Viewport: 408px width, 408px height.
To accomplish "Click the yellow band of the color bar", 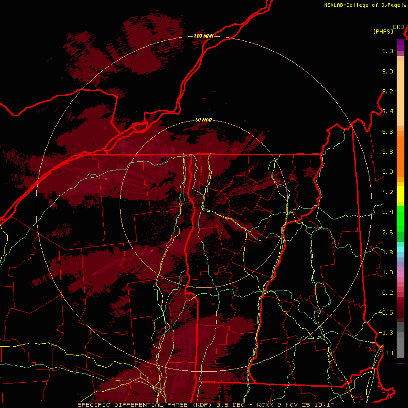I will [400, 194].
